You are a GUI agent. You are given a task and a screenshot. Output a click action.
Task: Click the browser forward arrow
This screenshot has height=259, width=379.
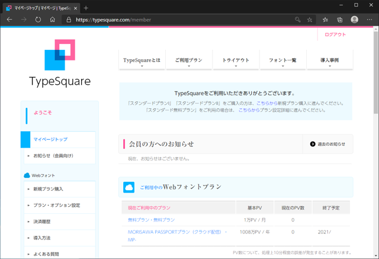24,20
